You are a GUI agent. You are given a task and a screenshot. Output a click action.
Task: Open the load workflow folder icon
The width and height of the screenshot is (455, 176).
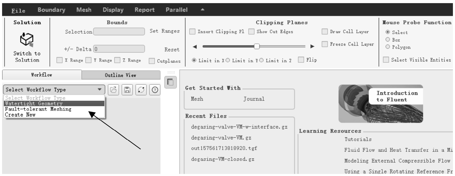(113, 90)
